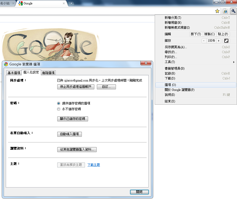Close the Google 瀏覽器 選項 dialog with X

[146, 63]
